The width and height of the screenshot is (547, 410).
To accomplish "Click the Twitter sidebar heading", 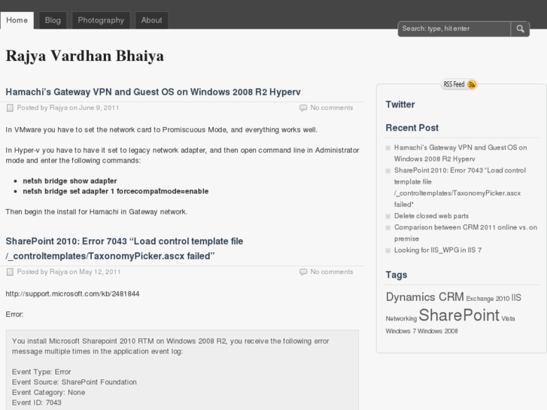I will pyautogui.click(x=400, y=105).
